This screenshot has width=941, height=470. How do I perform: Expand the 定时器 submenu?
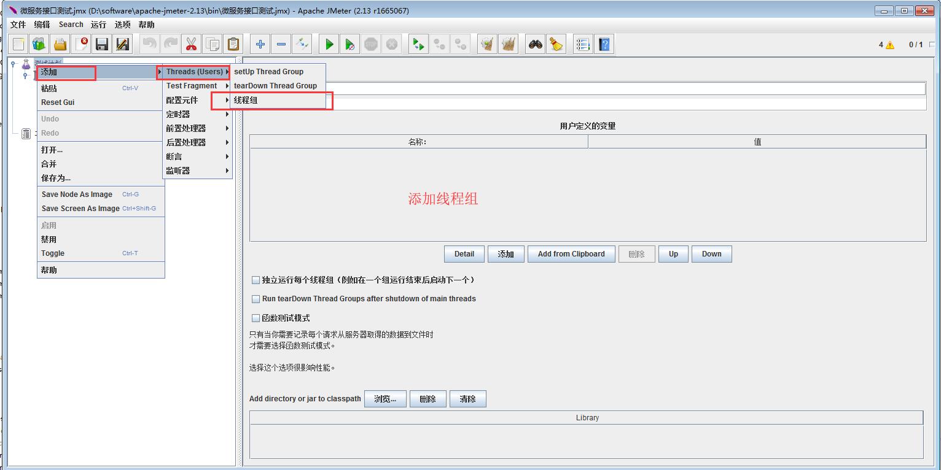[x=197, y=114]
